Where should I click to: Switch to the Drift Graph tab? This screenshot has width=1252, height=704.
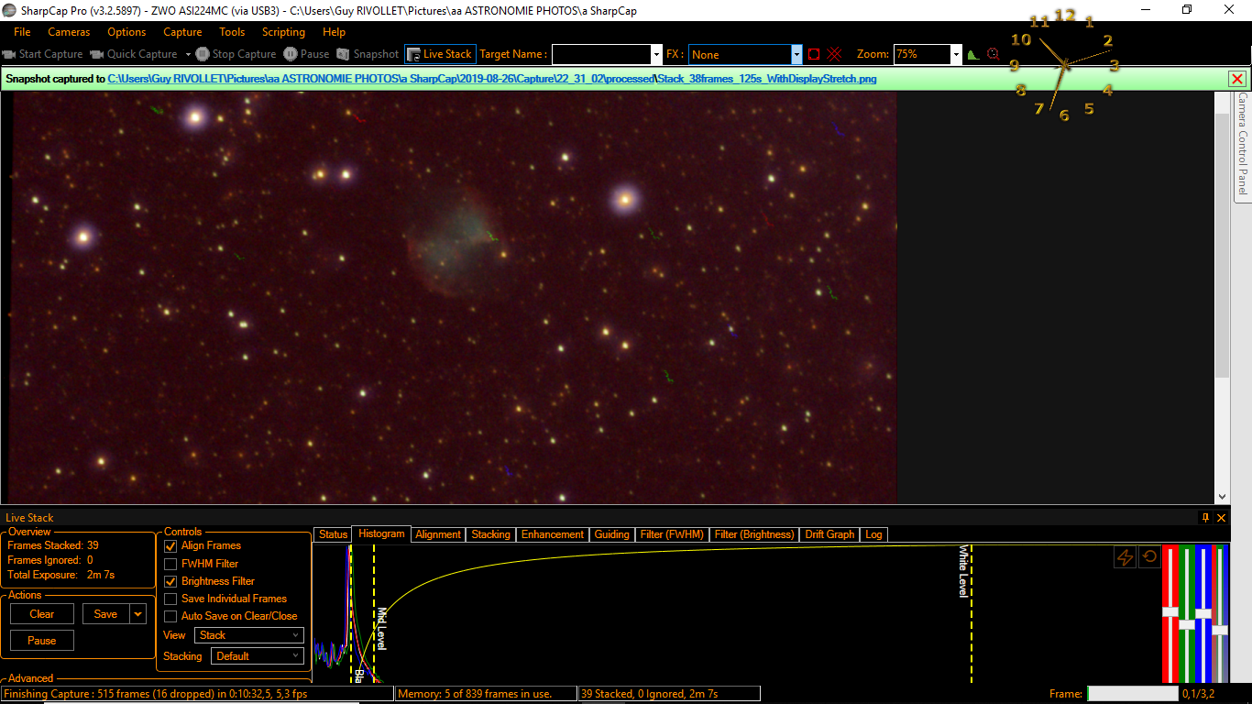click(829, 534)
